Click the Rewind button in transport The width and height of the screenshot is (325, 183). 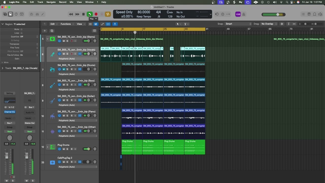coord(71,14)
